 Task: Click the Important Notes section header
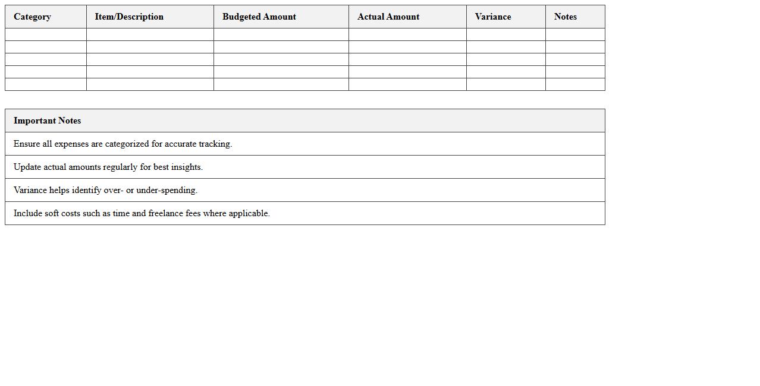tap(47, 121)
